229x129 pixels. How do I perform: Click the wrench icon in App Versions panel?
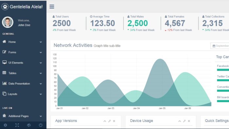tap(110, 121)
